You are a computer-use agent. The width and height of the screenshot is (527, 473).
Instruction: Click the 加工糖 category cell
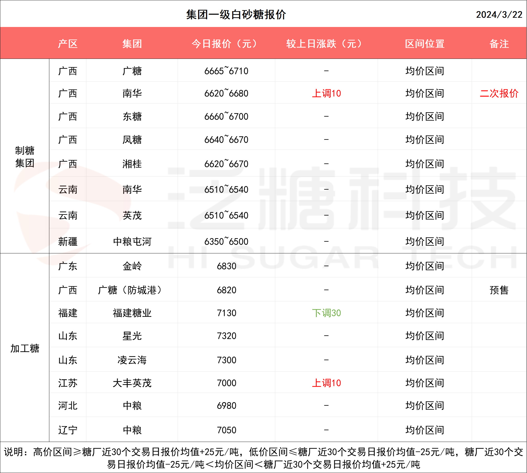tap(25, 348)
